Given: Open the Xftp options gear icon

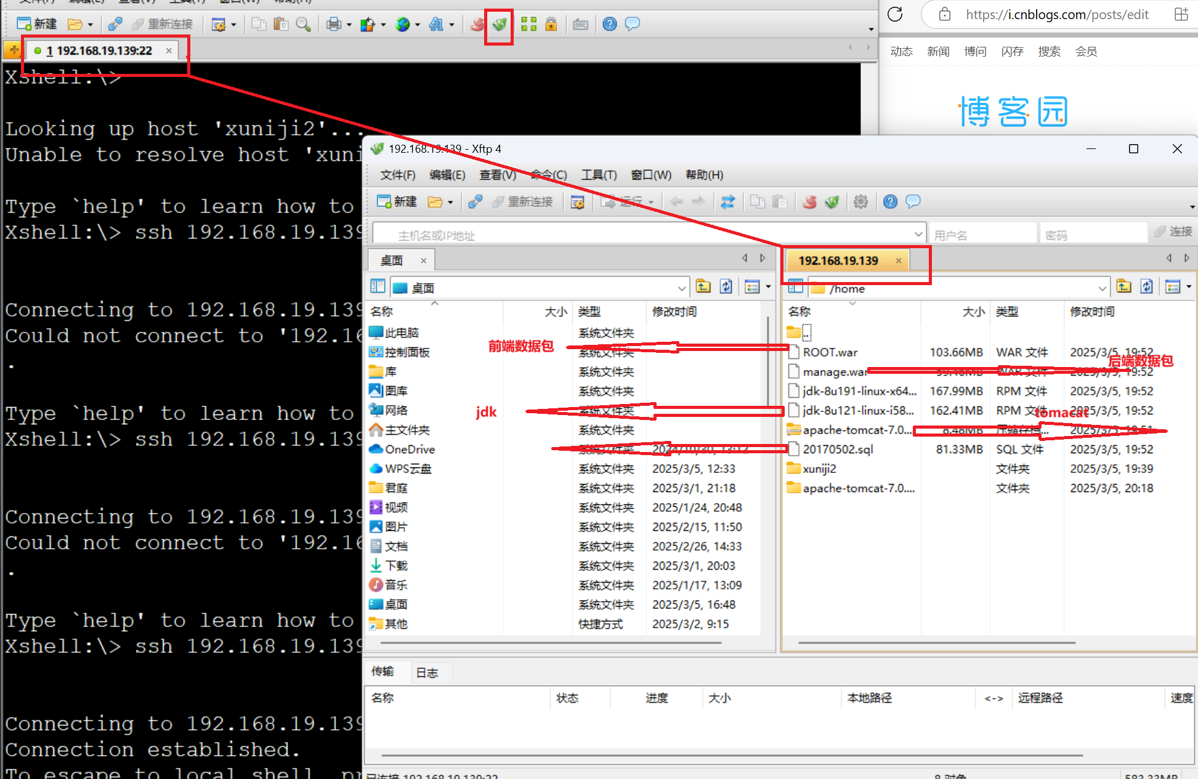Looking at the screenshot, I should tap(860, 202).
